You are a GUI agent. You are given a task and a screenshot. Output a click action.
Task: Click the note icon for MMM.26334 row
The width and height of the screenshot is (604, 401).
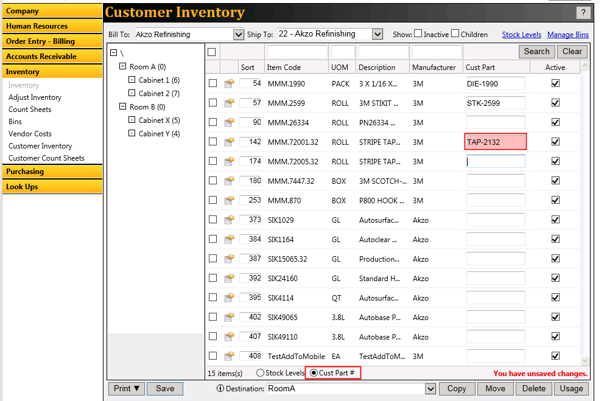230,122
